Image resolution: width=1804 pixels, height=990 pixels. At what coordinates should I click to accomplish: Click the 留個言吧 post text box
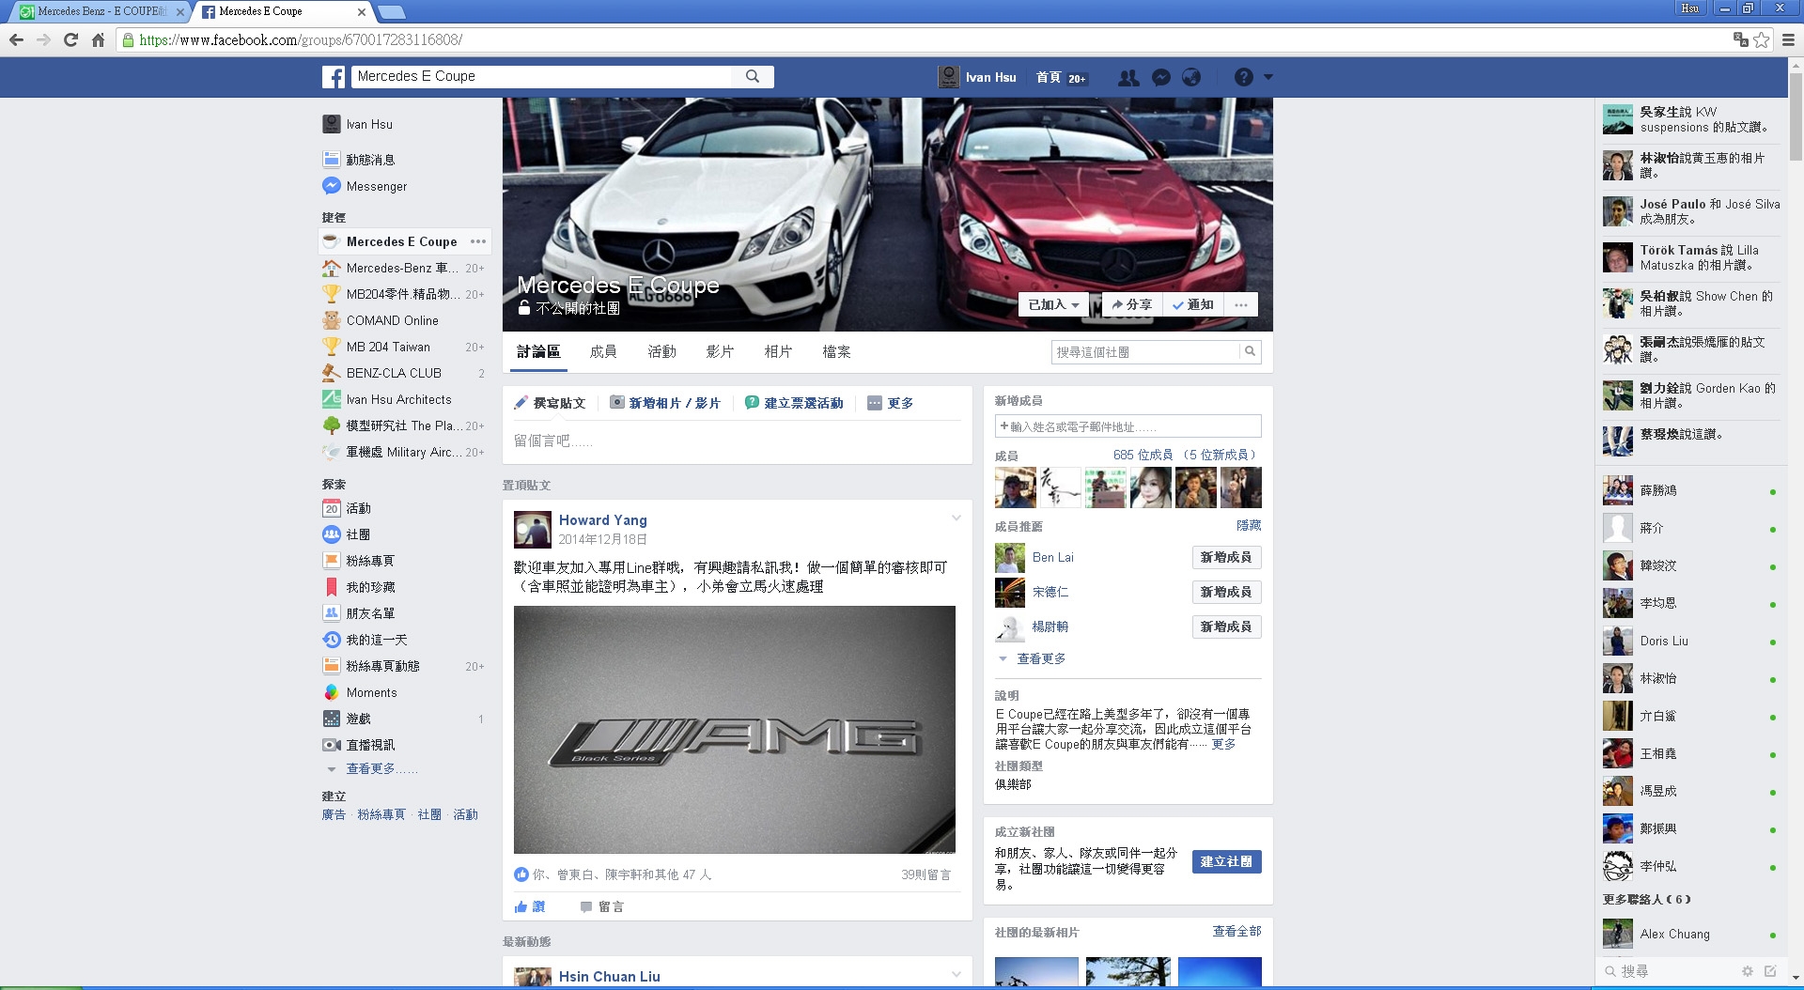coord(738,441)
